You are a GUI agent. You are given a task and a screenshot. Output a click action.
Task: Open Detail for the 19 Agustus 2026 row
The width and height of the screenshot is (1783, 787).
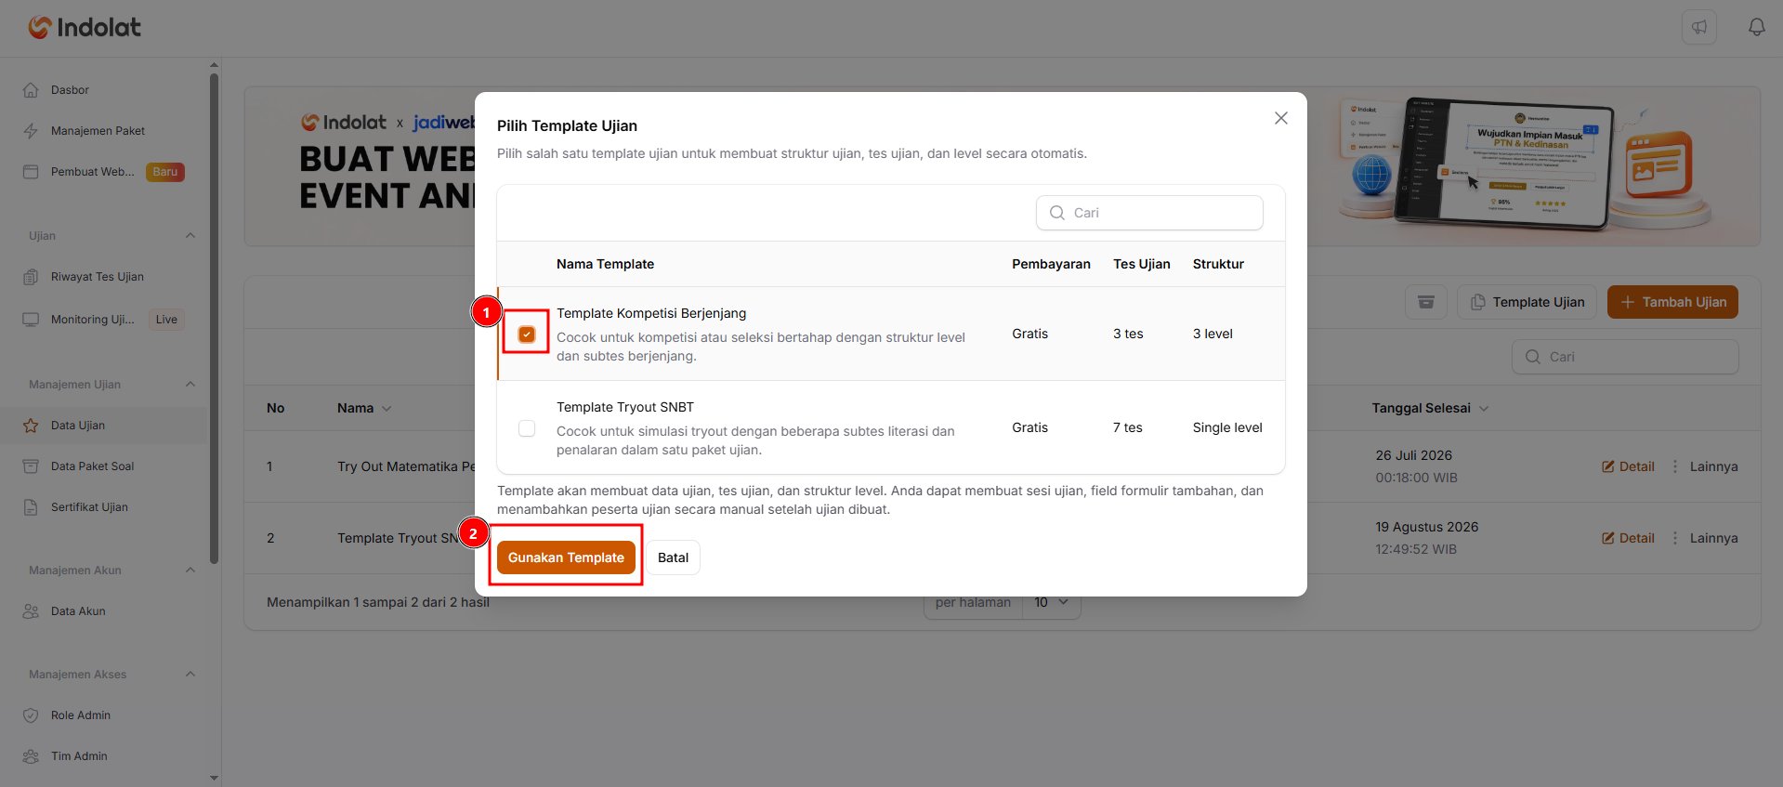tap(1628, 538)
